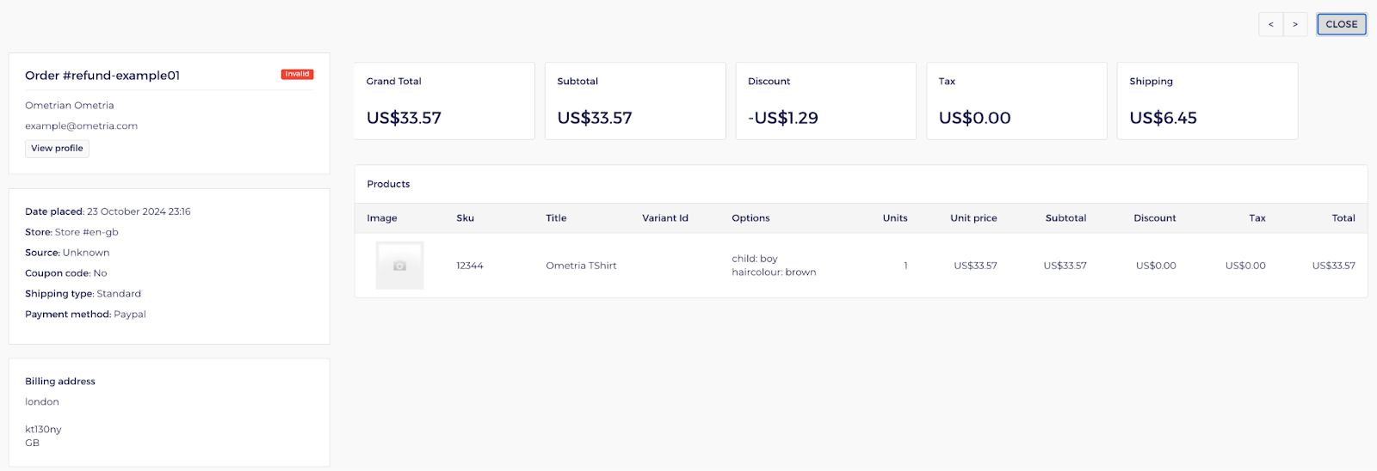
Task: Open View profile for Ometrian Ometria
Action: coord(57,149)
